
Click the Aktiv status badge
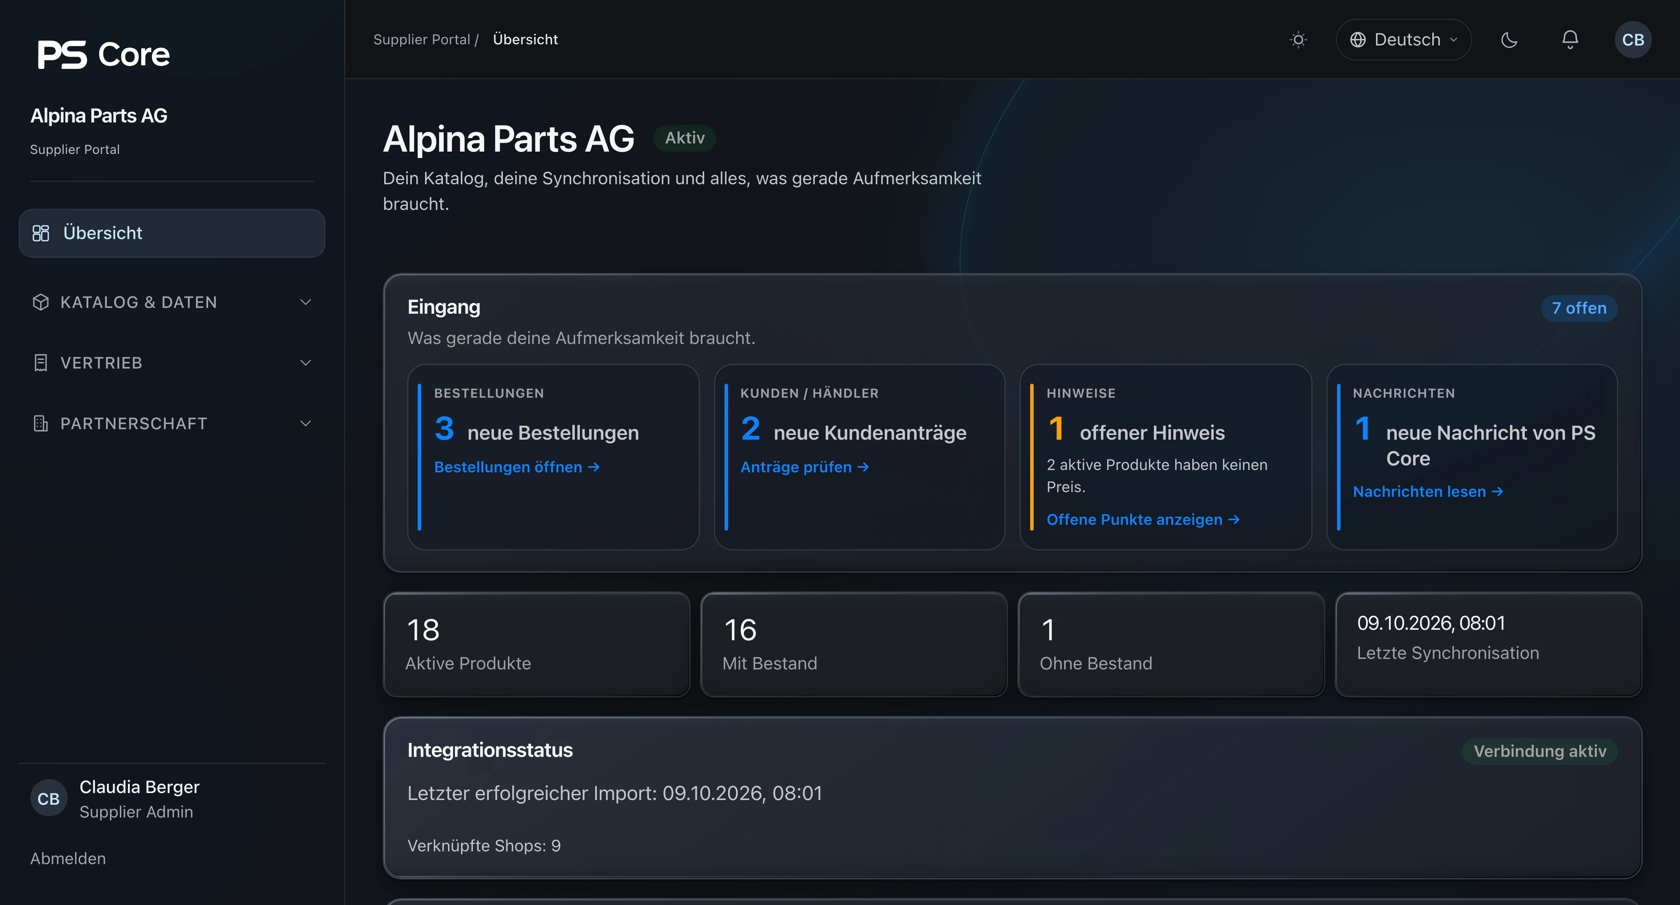click(685, 138)
